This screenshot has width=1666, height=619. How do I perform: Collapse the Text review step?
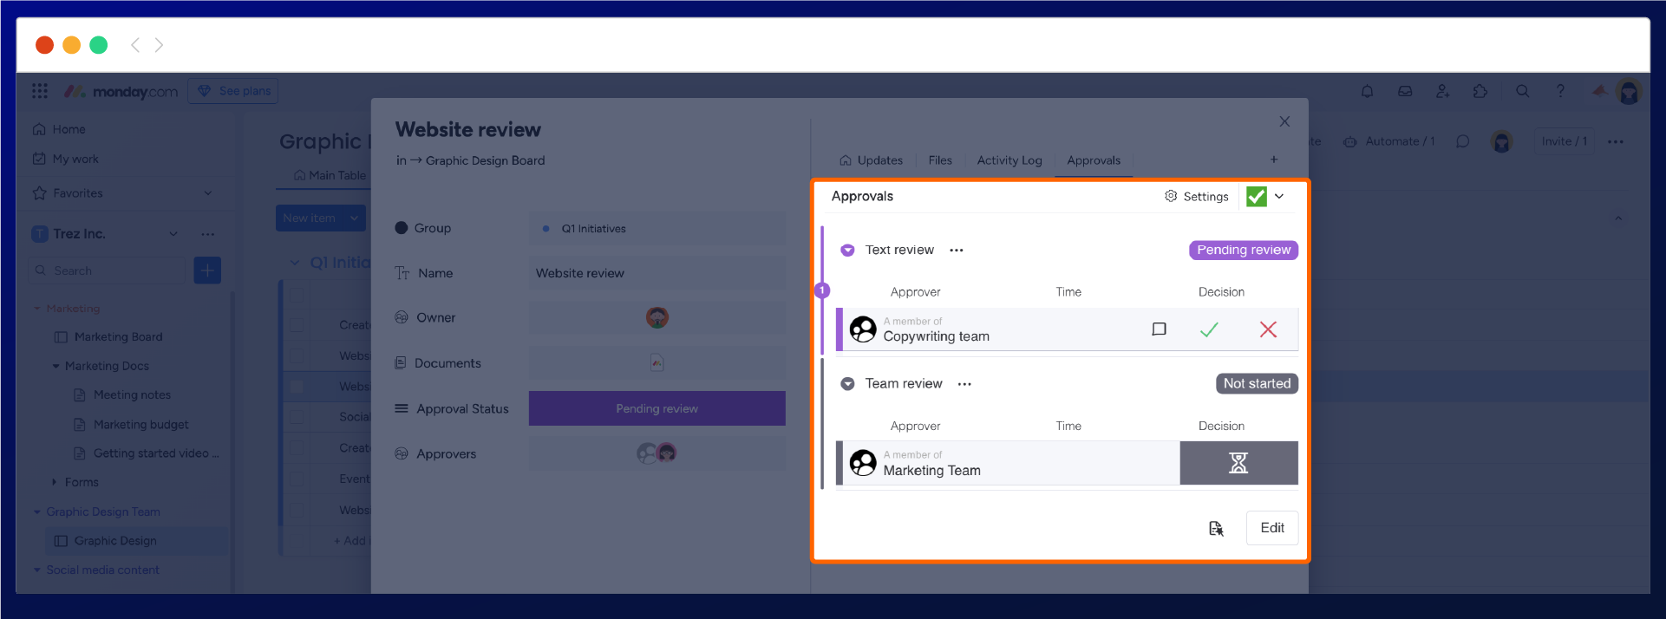click(x=847, y=251)
